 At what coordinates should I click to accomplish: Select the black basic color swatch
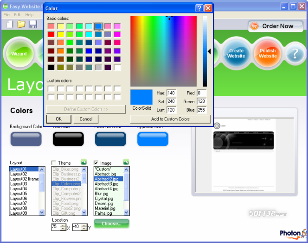51,68
